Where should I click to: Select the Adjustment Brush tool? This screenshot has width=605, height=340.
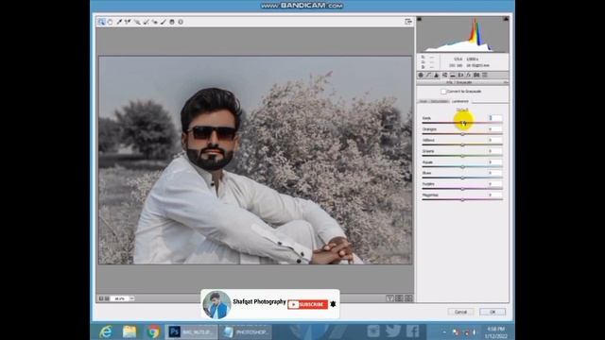pyautogui.click(x=164, y=22)
